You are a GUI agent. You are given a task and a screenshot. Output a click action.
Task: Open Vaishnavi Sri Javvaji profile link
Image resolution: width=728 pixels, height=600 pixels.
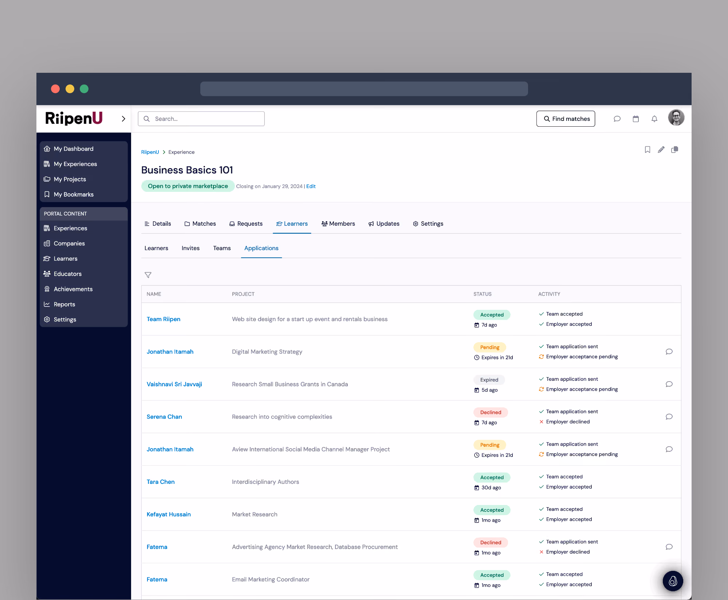174,384
